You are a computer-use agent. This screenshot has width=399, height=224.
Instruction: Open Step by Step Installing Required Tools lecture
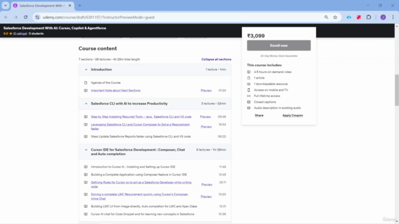141,117
